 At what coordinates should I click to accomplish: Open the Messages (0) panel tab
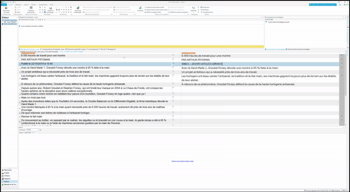[111, 49]
